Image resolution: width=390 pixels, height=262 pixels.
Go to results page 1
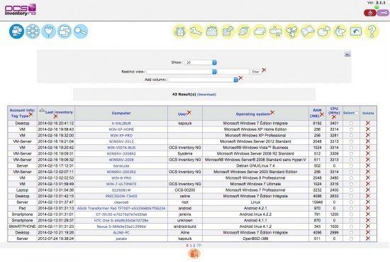click(x=191, y=246)
